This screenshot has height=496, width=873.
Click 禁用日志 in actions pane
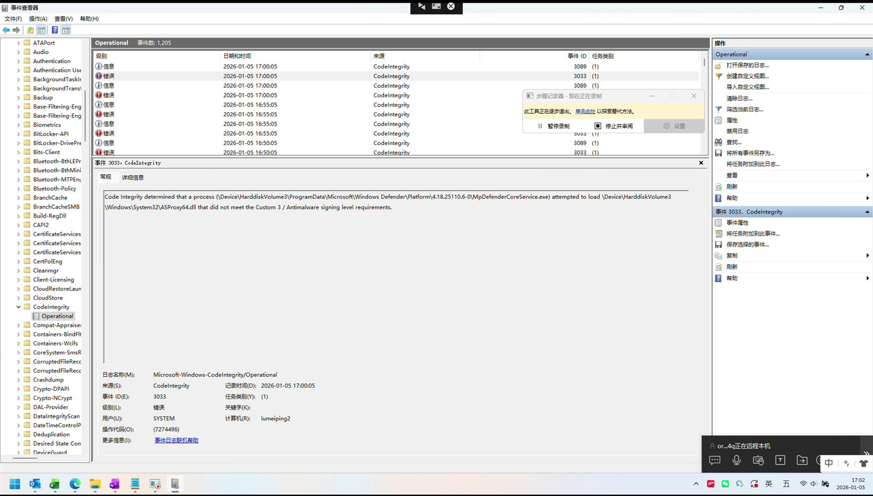pyautogui.click(x=737, y=131)
